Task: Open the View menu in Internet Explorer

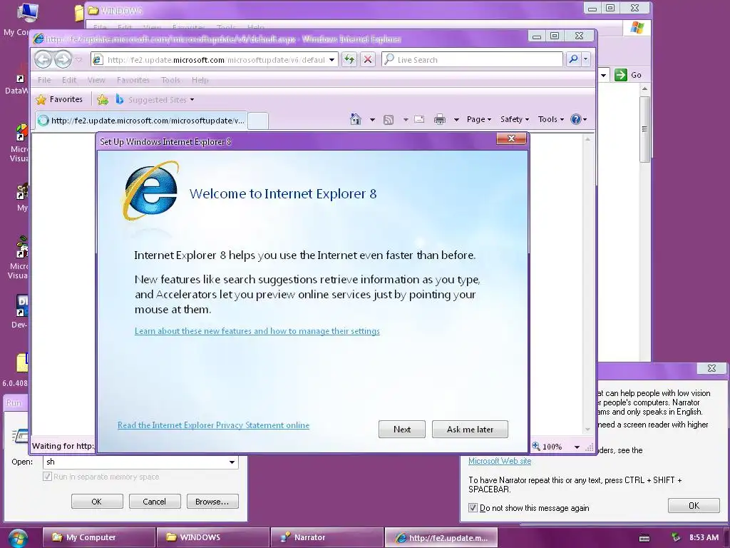Action: click(x=96, y=80)
